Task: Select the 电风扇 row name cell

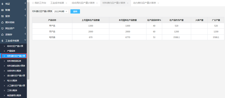Action: click(x=52, y=37)
